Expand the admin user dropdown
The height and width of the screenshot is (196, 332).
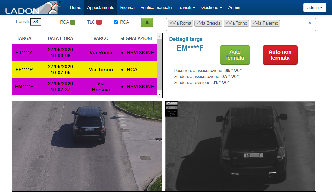click(x=315, y=8)
